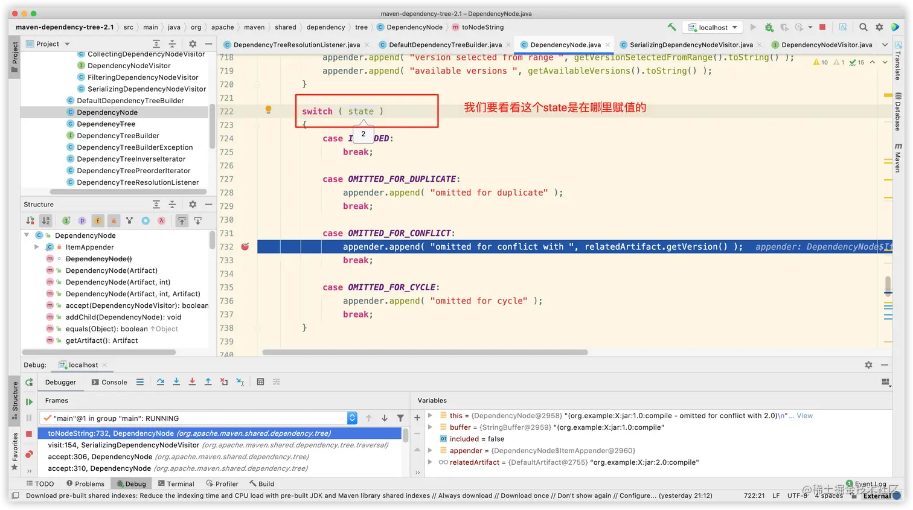Open Event Log from status bar
Image resolution: width=913 pixels, height=510 pixels.
point(866,483)
